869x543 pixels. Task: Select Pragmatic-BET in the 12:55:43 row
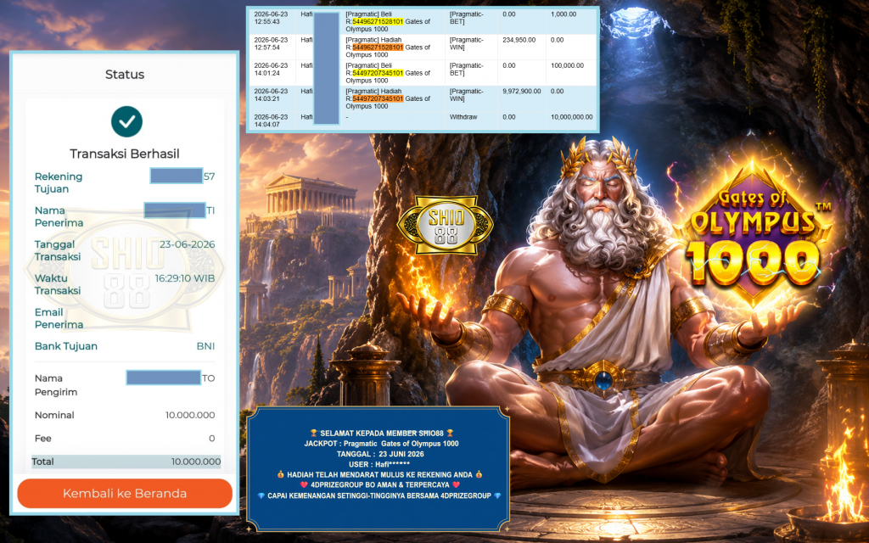(x=466, y=18)
